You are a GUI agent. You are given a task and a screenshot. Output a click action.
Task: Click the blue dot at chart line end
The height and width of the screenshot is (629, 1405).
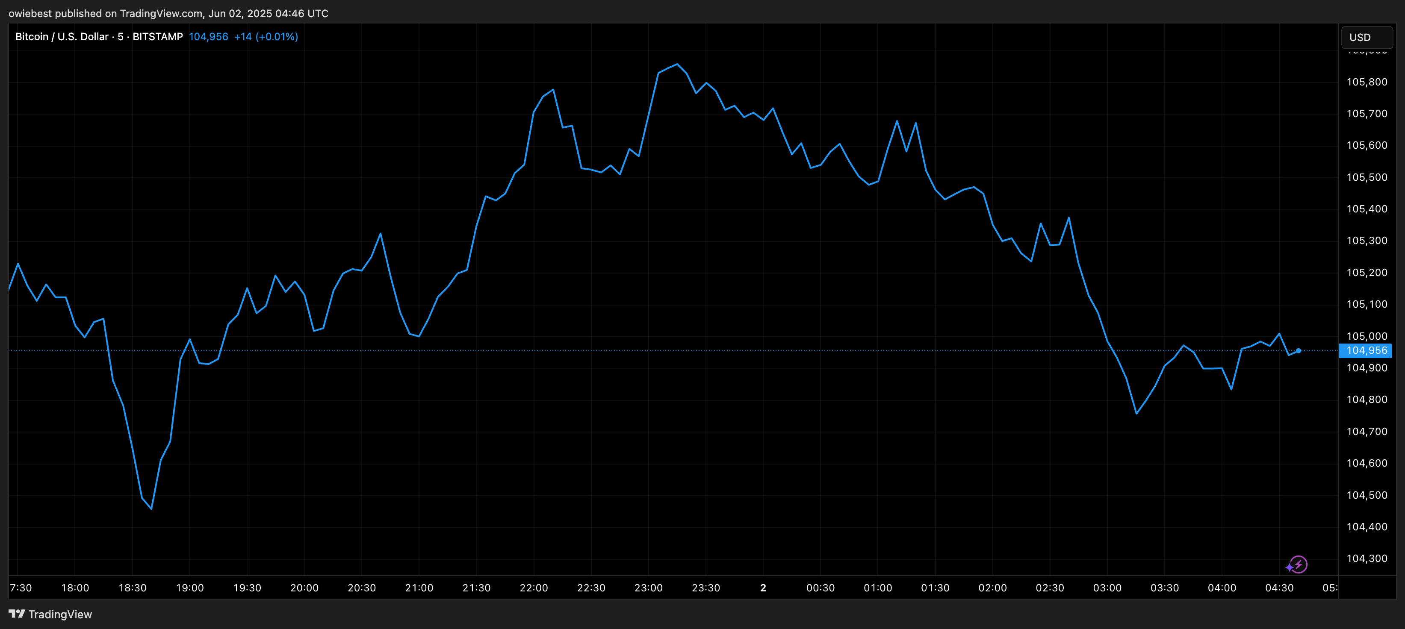point(1298,350)
